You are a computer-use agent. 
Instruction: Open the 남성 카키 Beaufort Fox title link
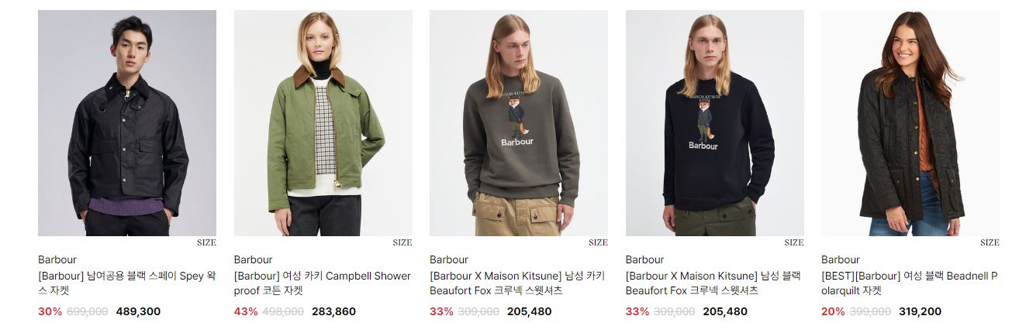(x=517, y=283)
